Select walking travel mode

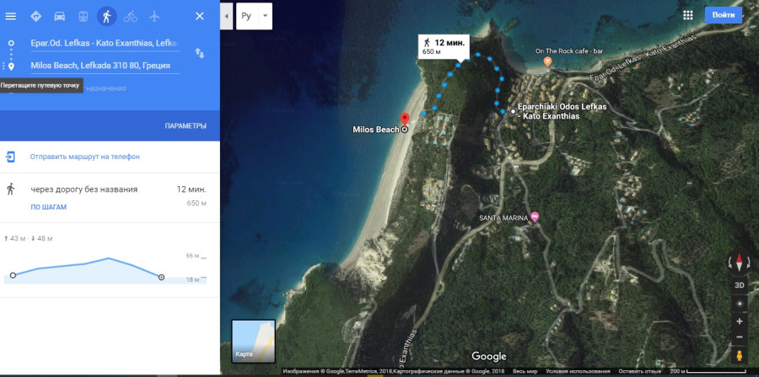106,17
